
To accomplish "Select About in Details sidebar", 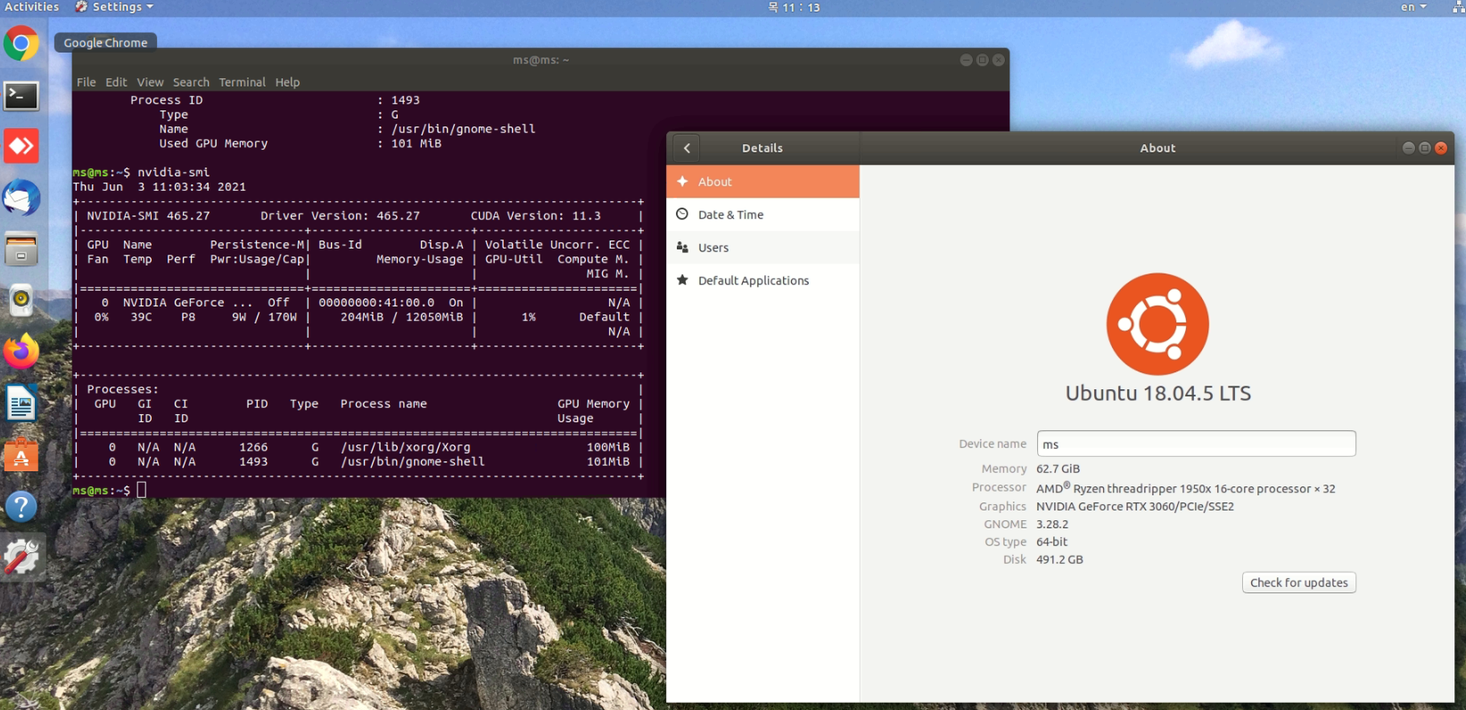I will pos(763,181).
